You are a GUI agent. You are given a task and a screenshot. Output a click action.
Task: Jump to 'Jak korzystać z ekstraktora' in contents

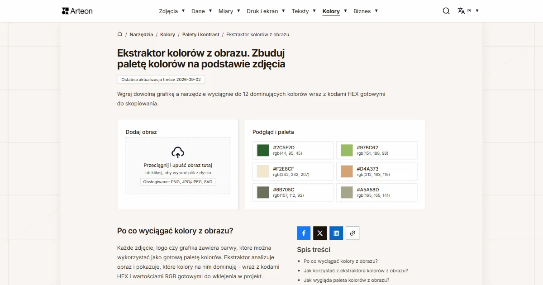(x=356, y=271)
